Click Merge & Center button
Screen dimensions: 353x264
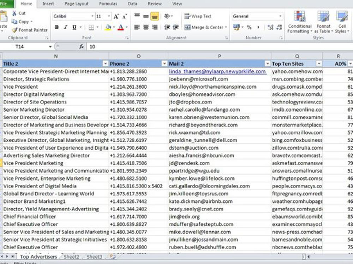(204, 27)
